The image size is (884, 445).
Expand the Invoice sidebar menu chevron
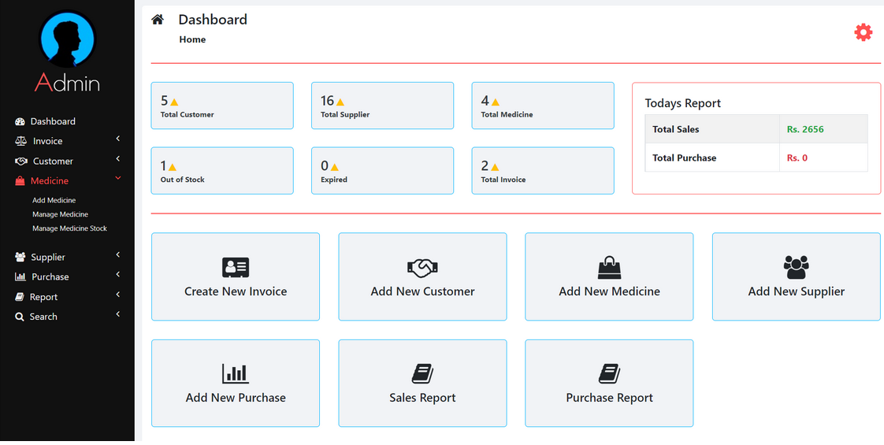118,139
